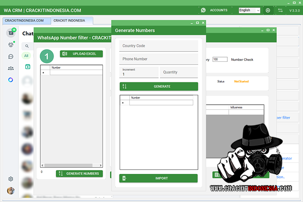Click the blue Meta AI circle icon
This screenshot has height=202, width=303.
11,80
